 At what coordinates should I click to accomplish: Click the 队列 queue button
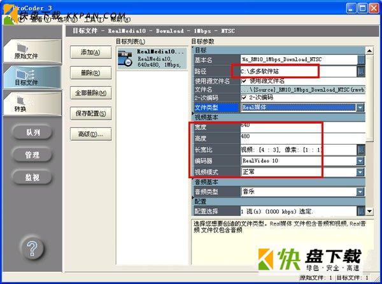[x=32, y=132]
